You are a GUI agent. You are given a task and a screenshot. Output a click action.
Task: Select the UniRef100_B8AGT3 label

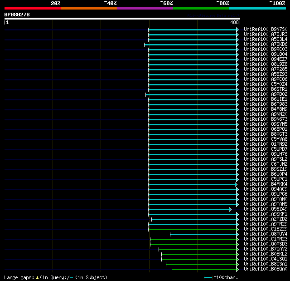(266, 134)
